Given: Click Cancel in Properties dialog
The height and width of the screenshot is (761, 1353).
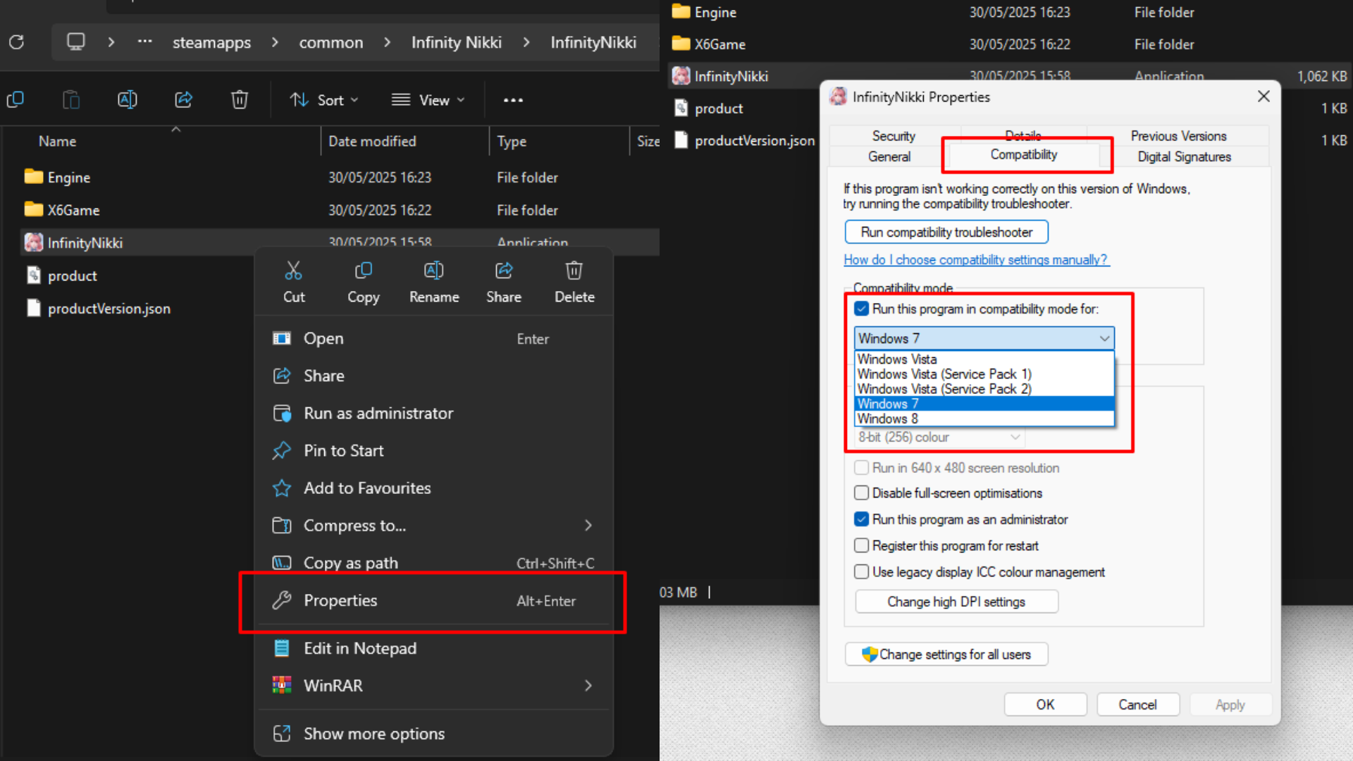Looking at the screenshot, I should tap(1137, 705).
